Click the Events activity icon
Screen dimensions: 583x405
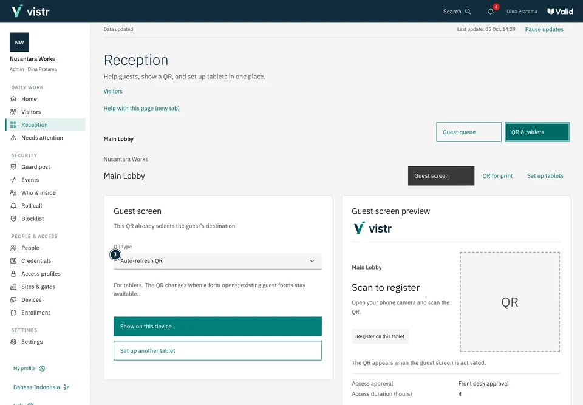[x=13, y=180]
